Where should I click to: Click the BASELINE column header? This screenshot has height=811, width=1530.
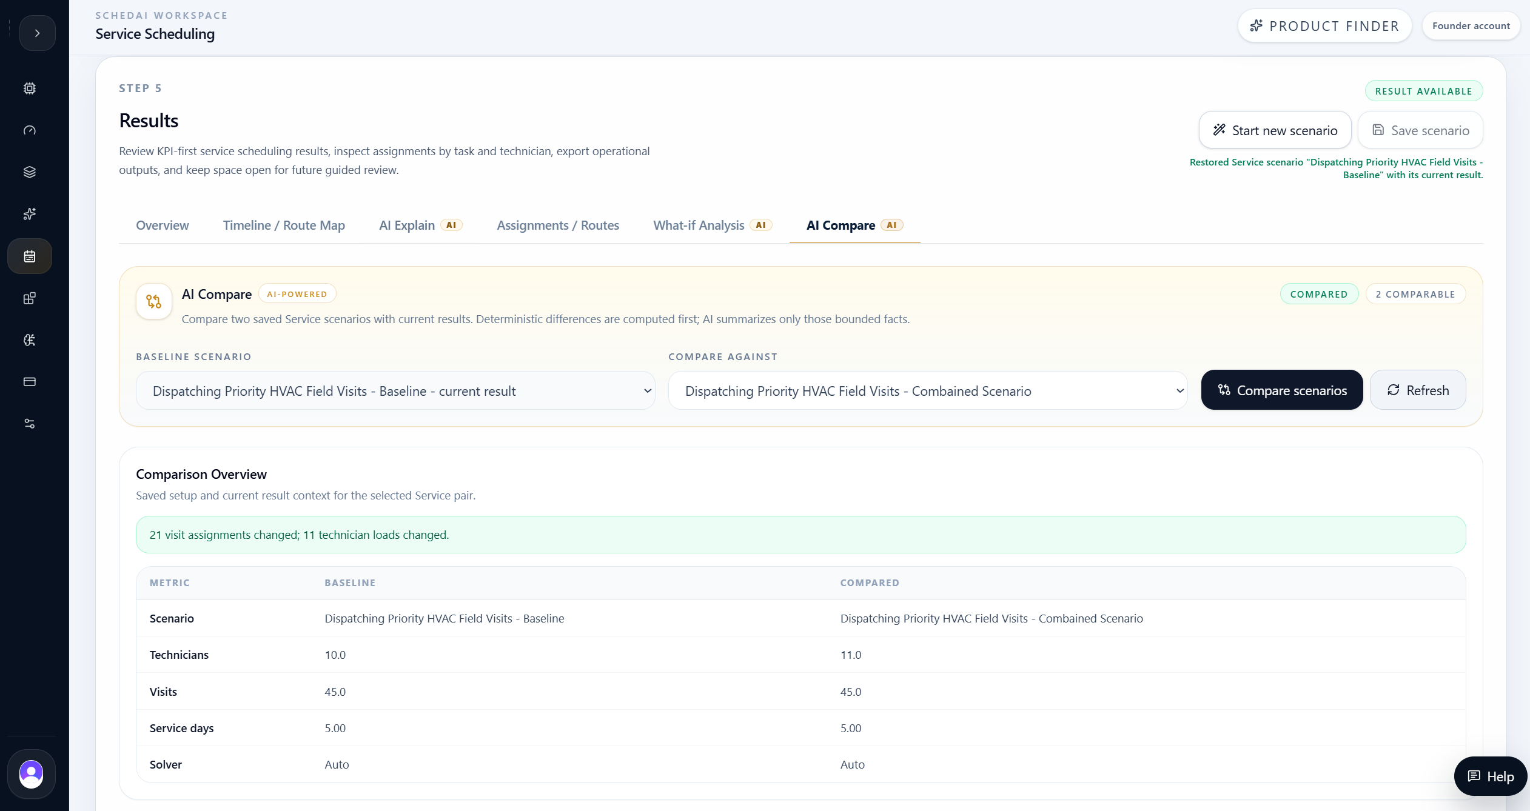click(350, 583)
